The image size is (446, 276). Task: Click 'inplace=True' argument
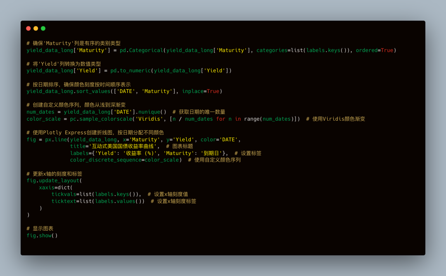[201, 91]
